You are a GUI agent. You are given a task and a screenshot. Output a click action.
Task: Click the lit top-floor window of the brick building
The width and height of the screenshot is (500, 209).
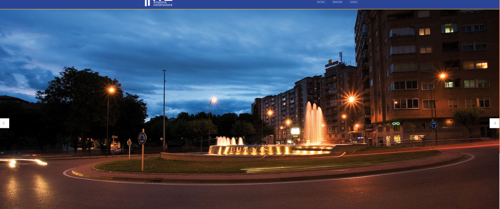449,28
